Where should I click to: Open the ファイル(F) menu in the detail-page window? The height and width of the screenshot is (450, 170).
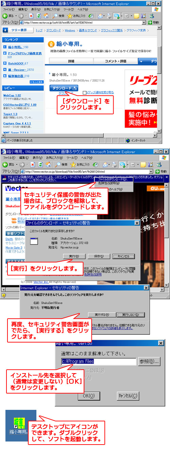[x=9, y=9]
